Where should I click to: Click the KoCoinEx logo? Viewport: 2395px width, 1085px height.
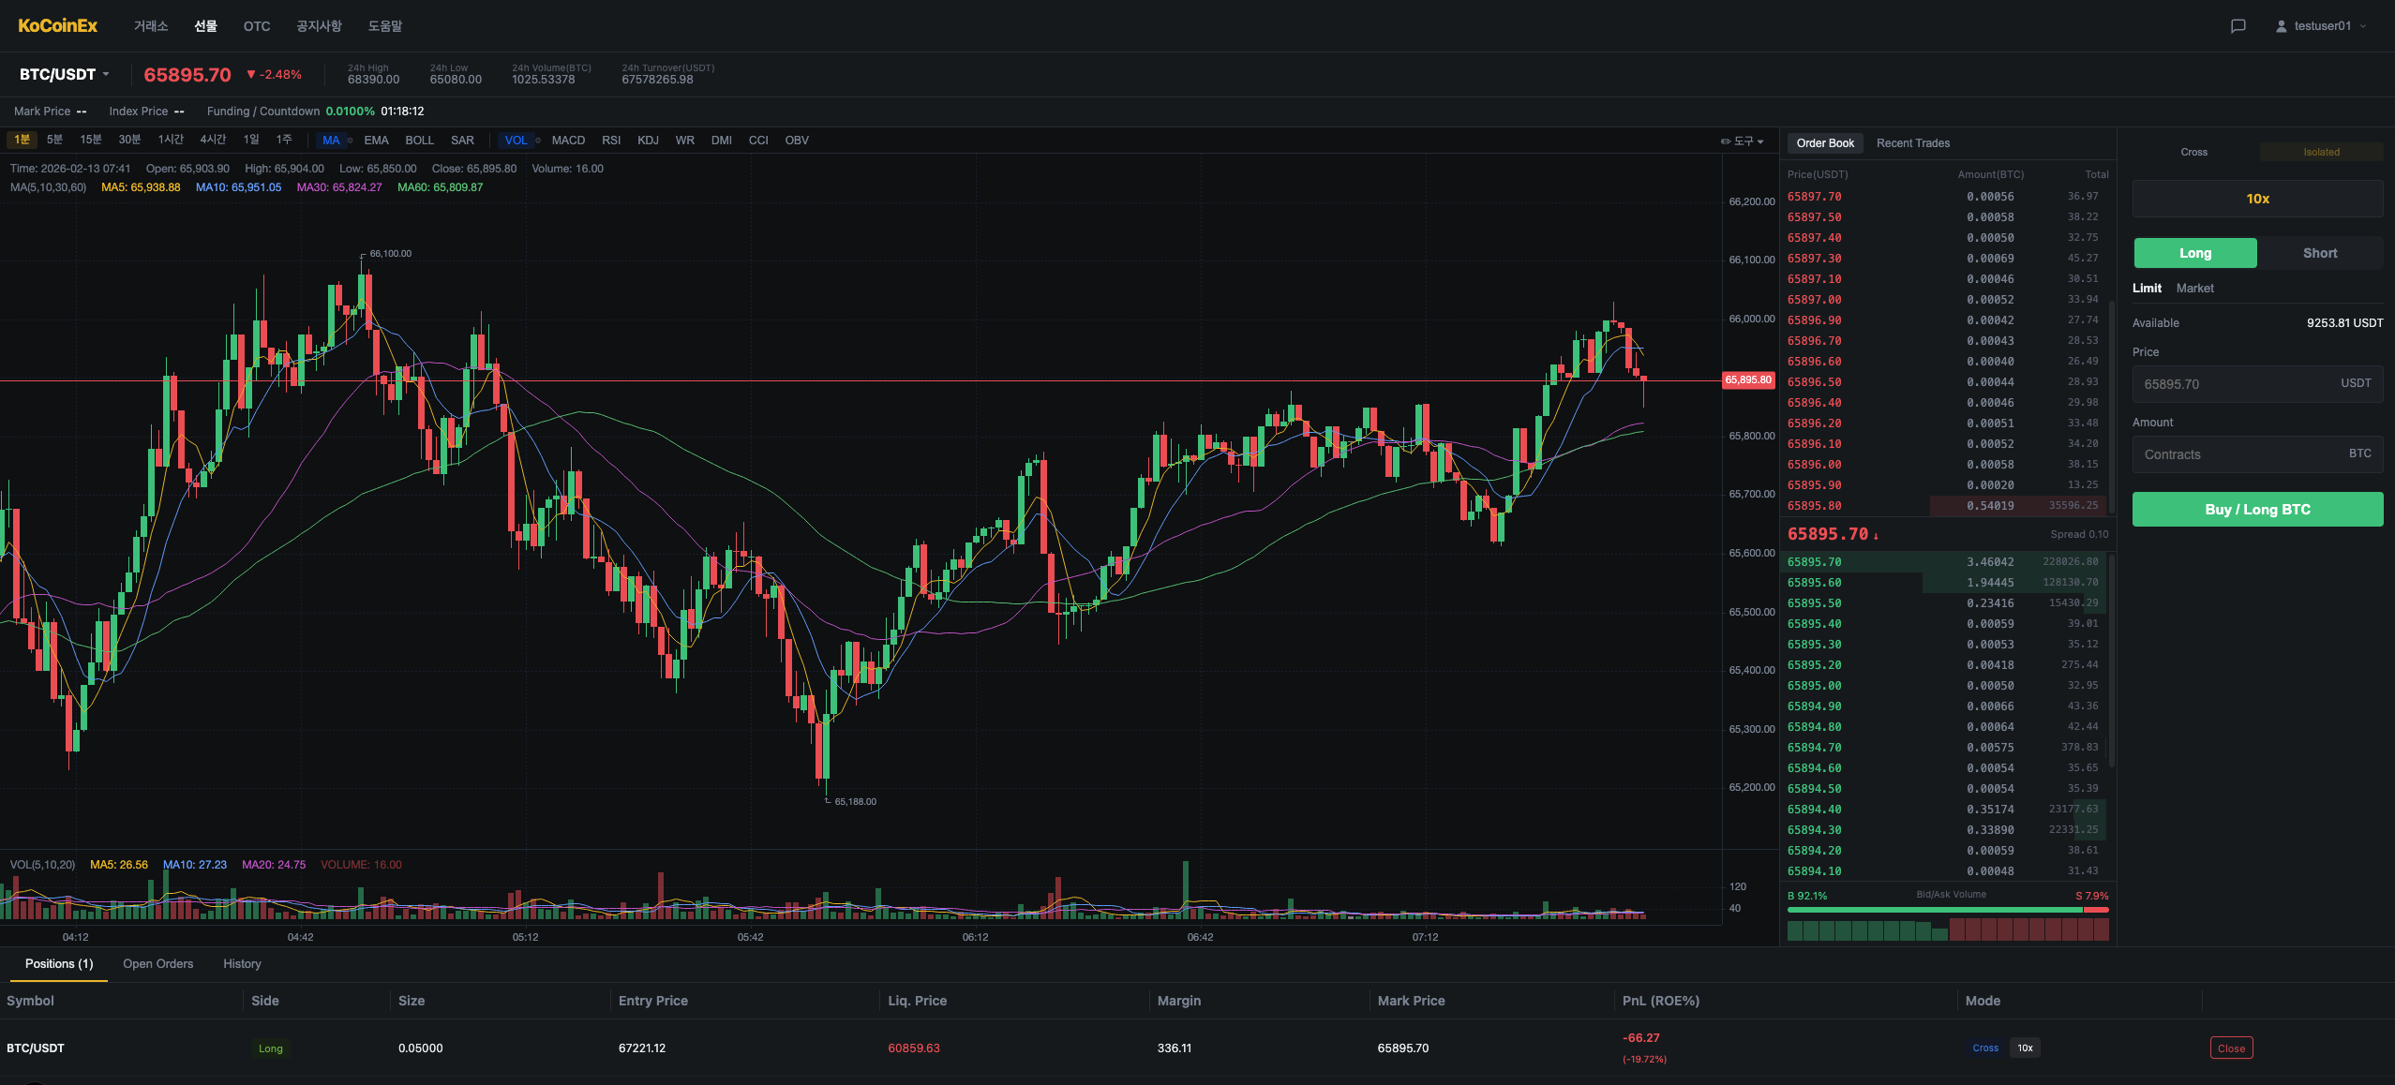[x=57, y=25]
